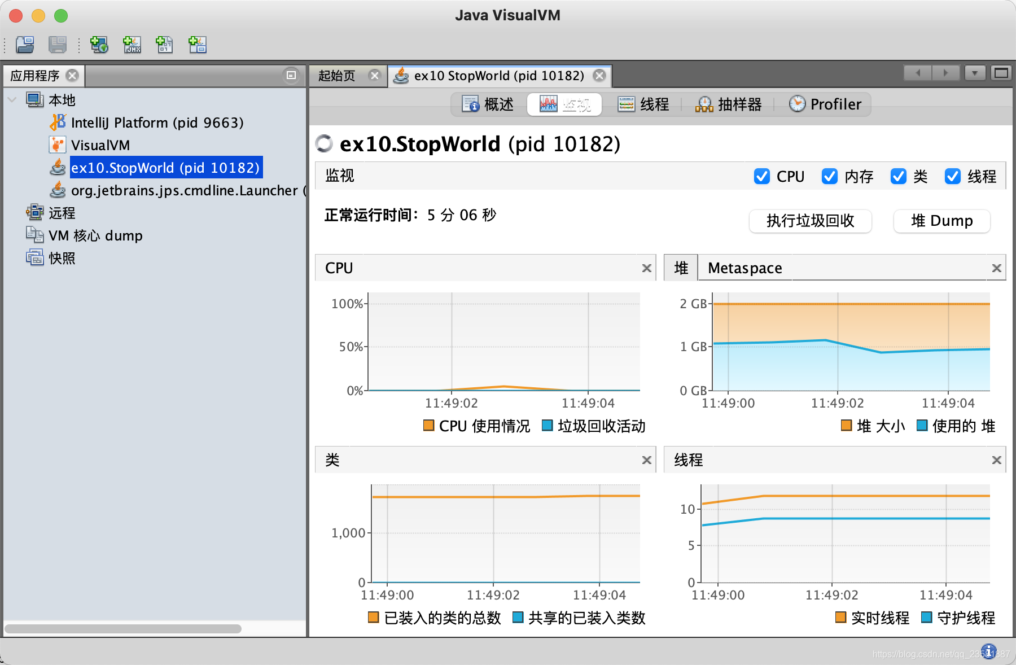Click the 应用程序 panel tab label
The image size is (1016, 665).
point(35,75)
